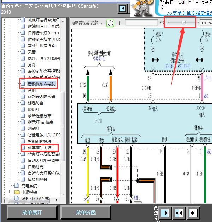The height and width of the screenshot is (222, 212).
Task: Select 自动灯光 tree item
Action: pyautogui.click(x=36, y=167)
